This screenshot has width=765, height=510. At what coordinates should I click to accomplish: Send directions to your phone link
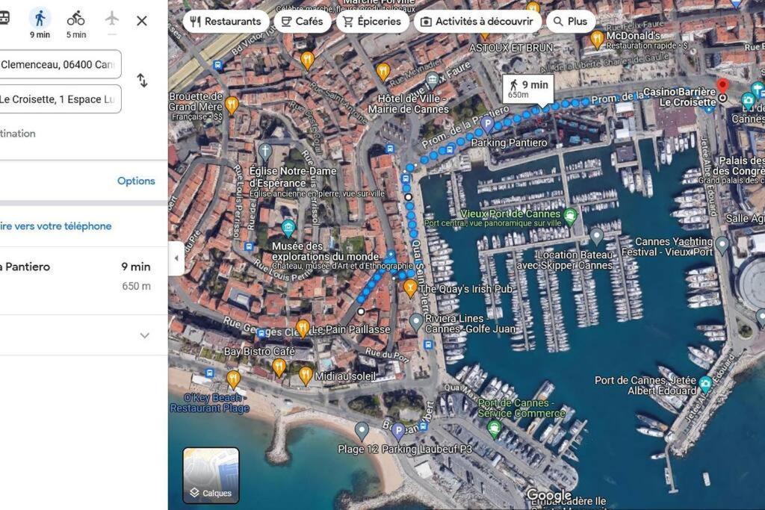(x=55, y=226)
